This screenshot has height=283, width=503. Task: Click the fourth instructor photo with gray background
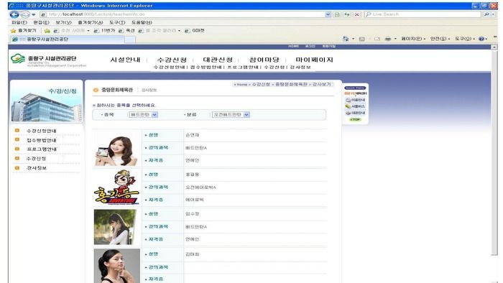point(116,266)
